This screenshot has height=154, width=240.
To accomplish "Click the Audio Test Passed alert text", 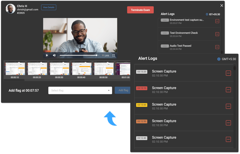I will click(x=181, y=46).
